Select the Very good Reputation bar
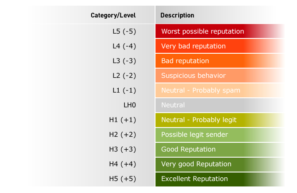 [220, 164]
